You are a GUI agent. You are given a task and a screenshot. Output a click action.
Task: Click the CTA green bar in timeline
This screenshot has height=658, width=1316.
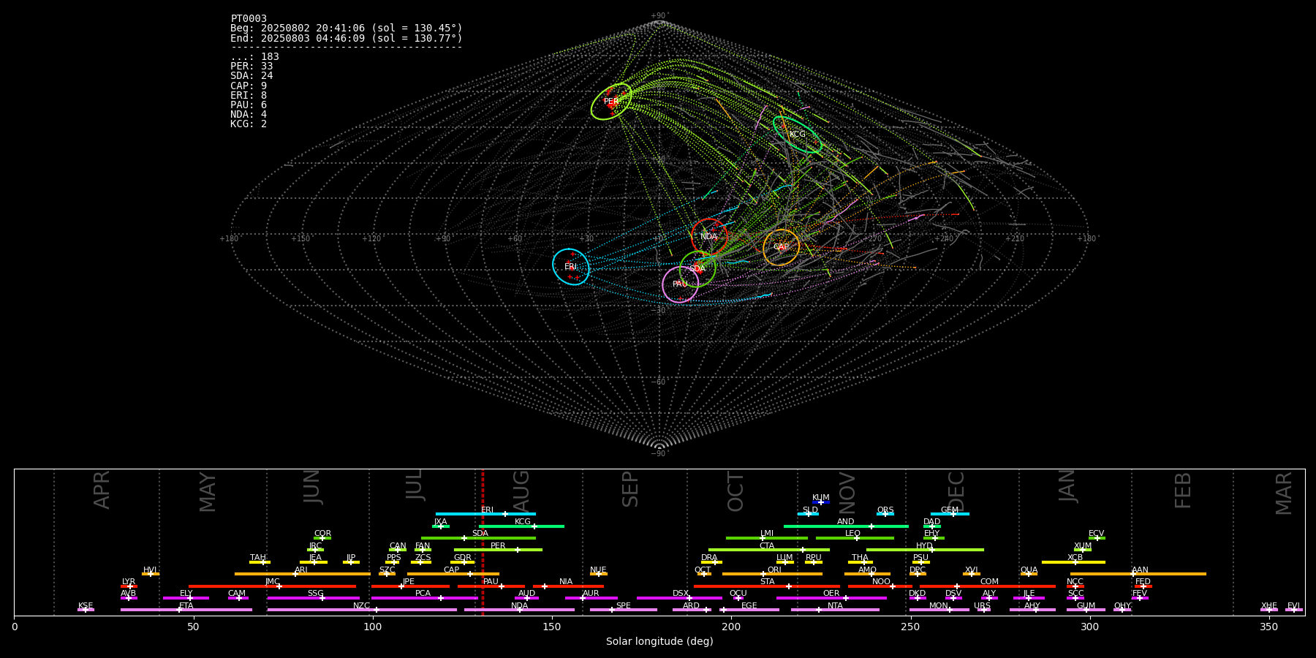click(769, 550)
